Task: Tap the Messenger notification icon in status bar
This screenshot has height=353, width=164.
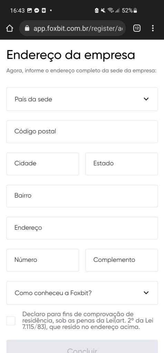Action: click(x=37, y=10)
